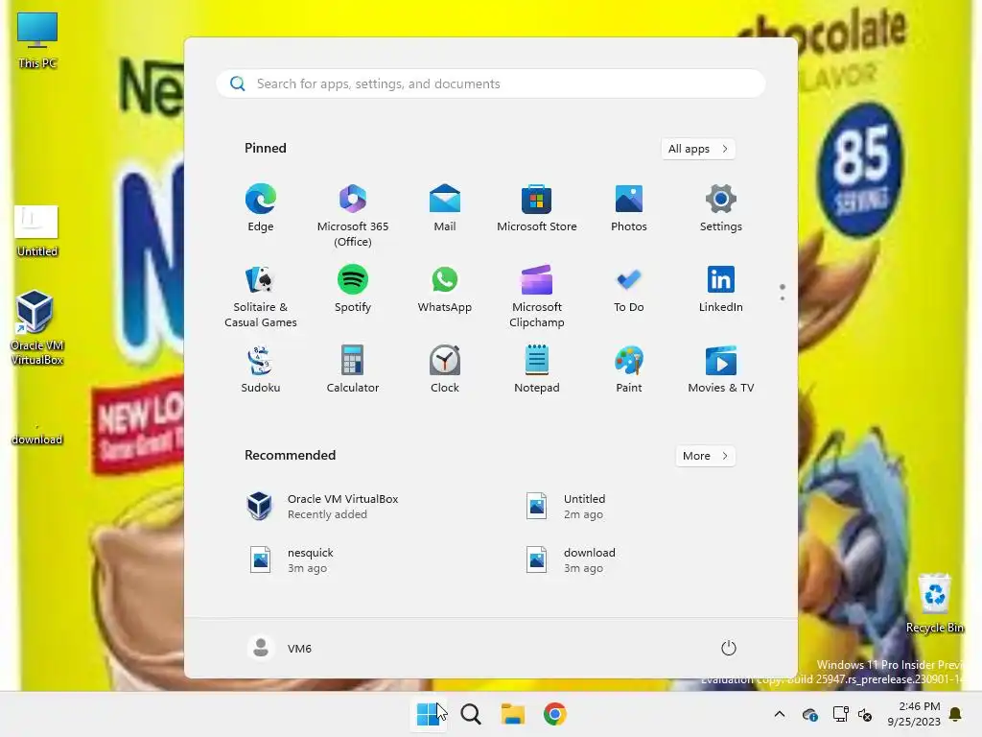Open Paint
Screen dimensions: 982x737
coord(629,369)
